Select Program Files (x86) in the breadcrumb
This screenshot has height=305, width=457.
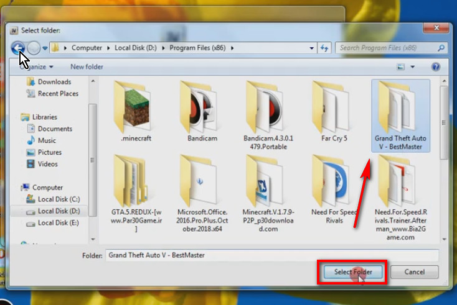[197, 48]
